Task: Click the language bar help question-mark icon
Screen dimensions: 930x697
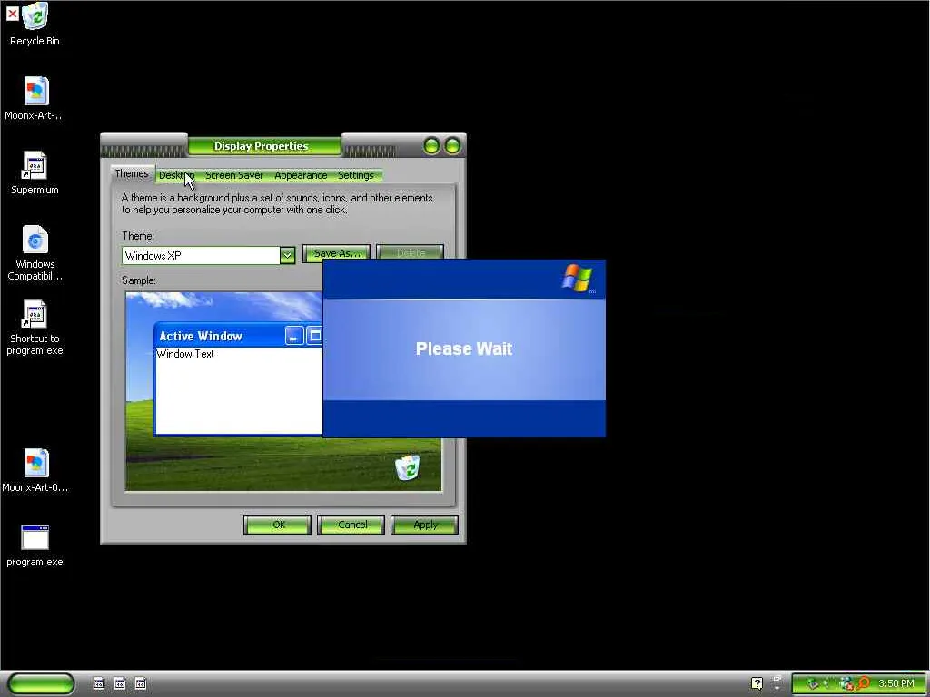Action: 757,683
